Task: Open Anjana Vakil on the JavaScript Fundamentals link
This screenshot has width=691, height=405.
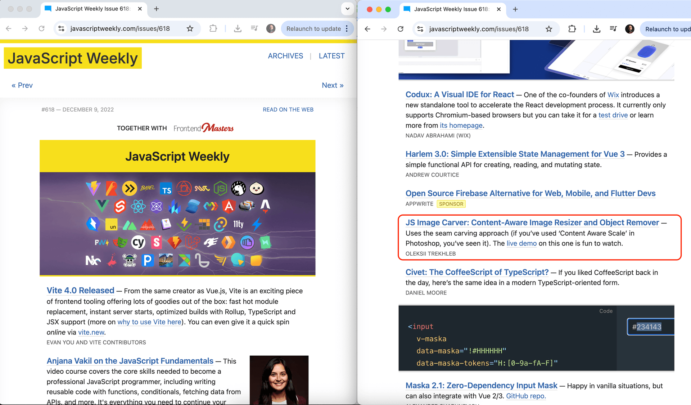Action: click(x=130, y=361)
